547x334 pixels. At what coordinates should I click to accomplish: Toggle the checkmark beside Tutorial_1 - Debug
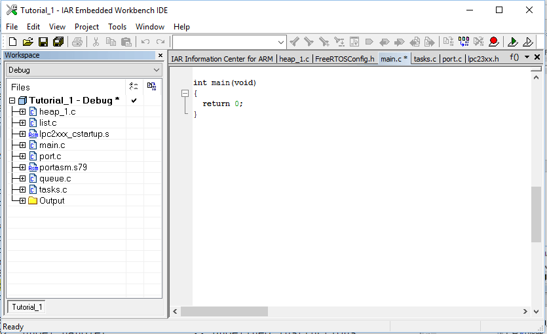point(134,101)
